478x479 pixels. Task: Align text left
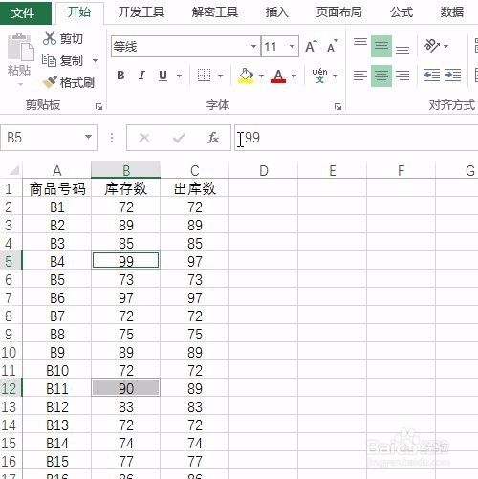click(x=360, y=76)
